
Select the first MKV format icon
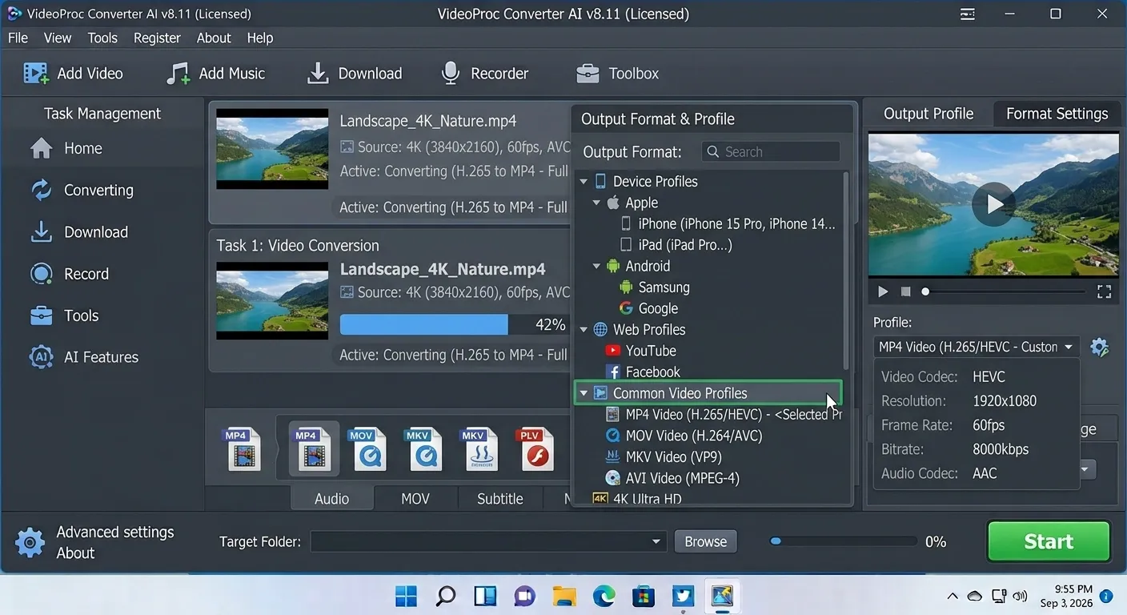pos(423,448)
